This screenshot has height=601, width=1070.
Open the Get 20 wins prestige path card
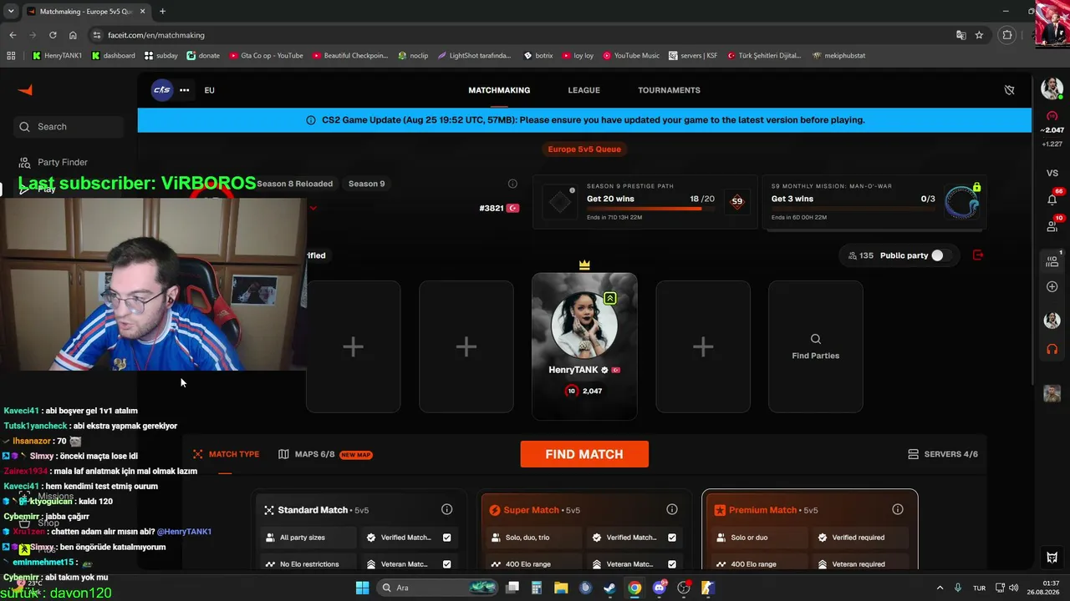pos(645,202)
